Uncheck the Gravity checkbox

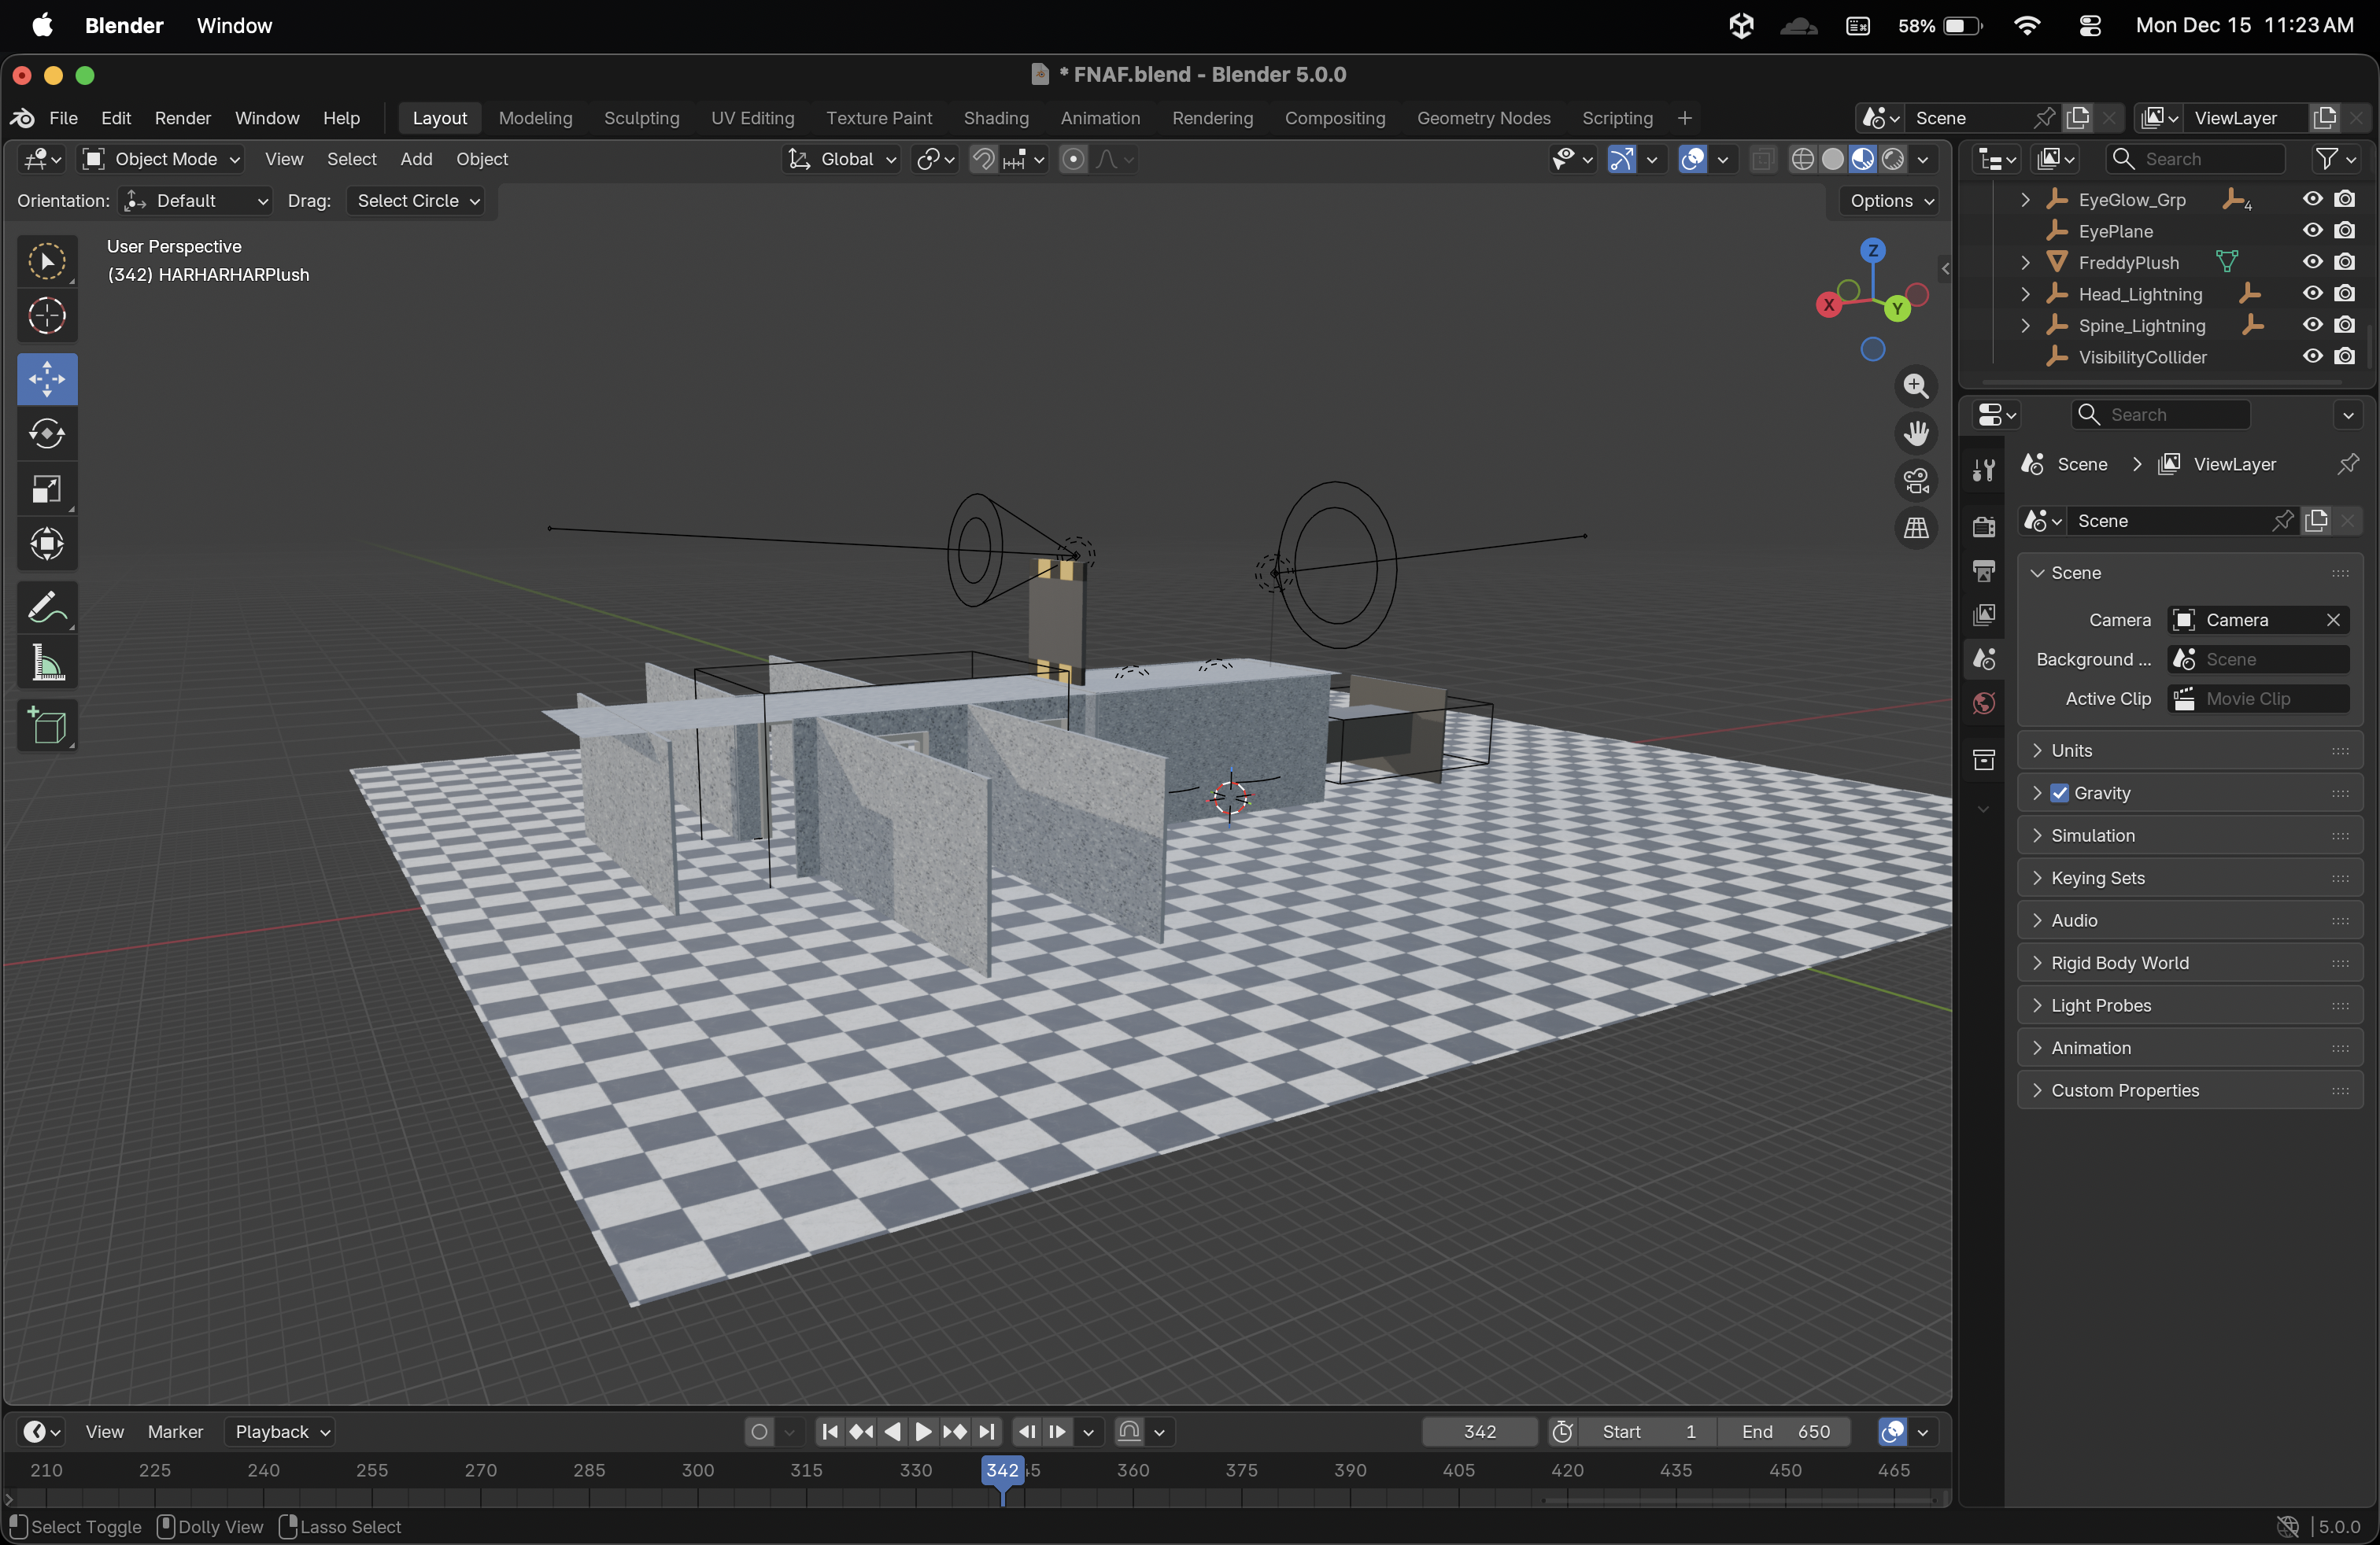click(x=2061, y=792)
